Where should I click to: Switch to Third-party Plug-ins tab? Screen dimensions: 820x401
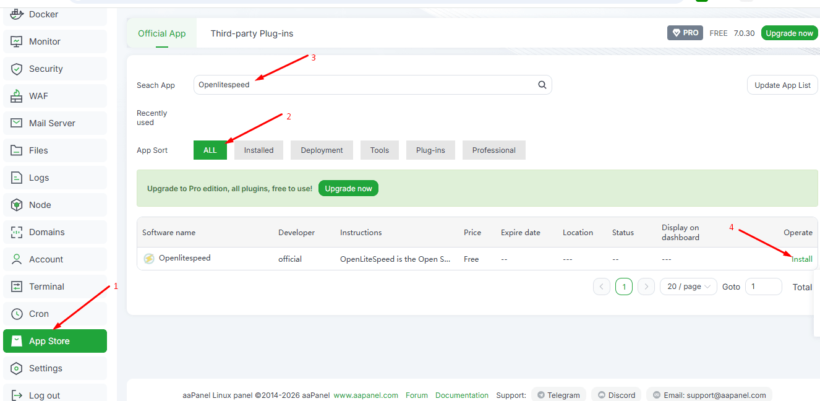coord(252,33)
